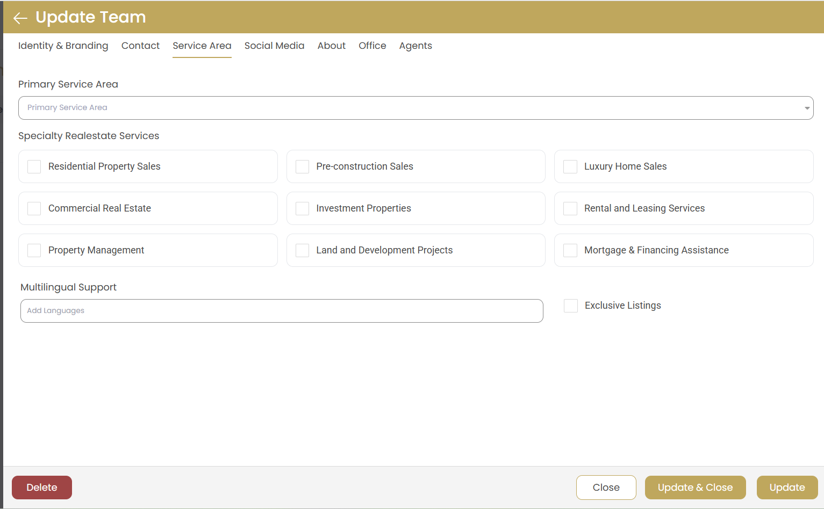Click the Add Languages input field
This screenshot has width=824, height=509.
(x=282, y=311)
